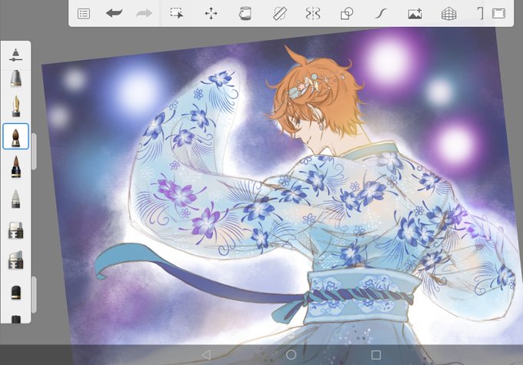Click the lower brush opacity slider handle

(x=34, y=294)
